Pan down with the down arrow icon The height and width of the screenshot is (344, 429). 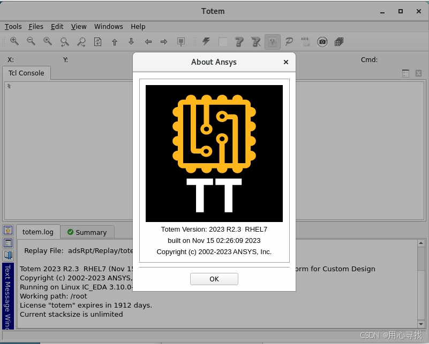coord(131,42)
